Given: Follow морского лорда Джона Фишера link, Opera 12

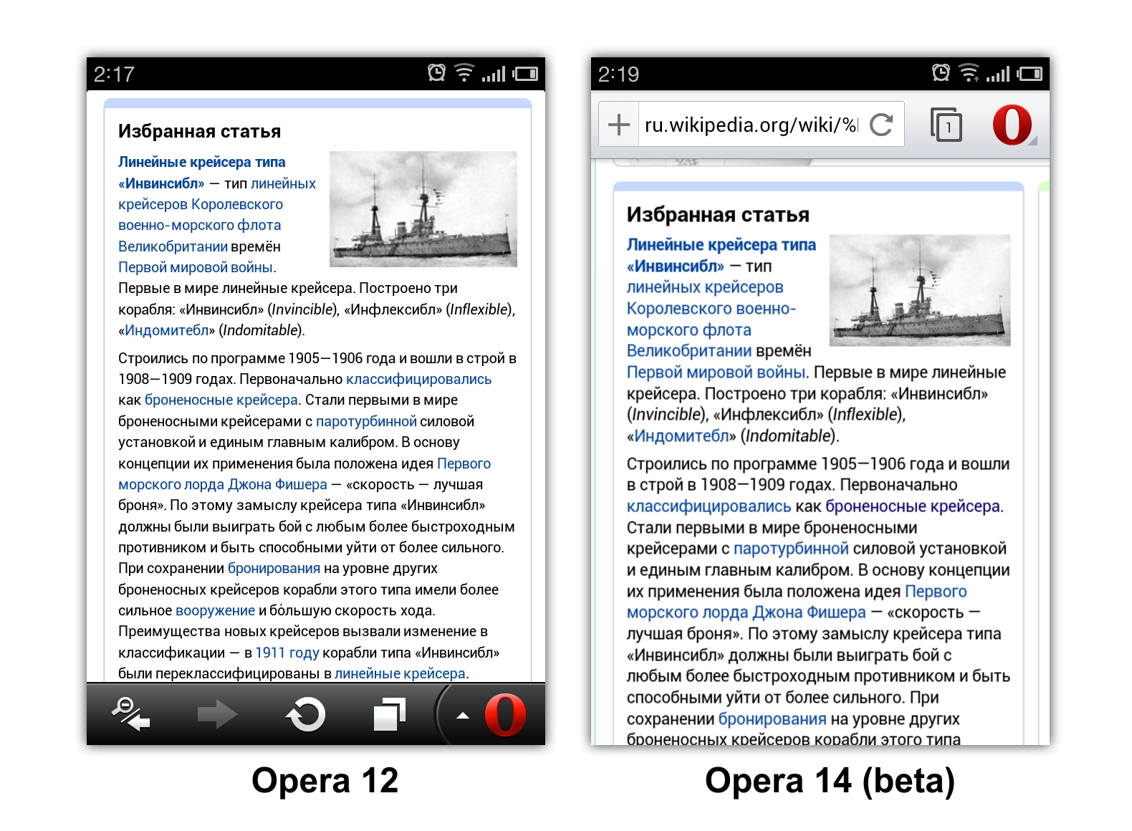Looking at the screenshot, I should tap(223, 484).
